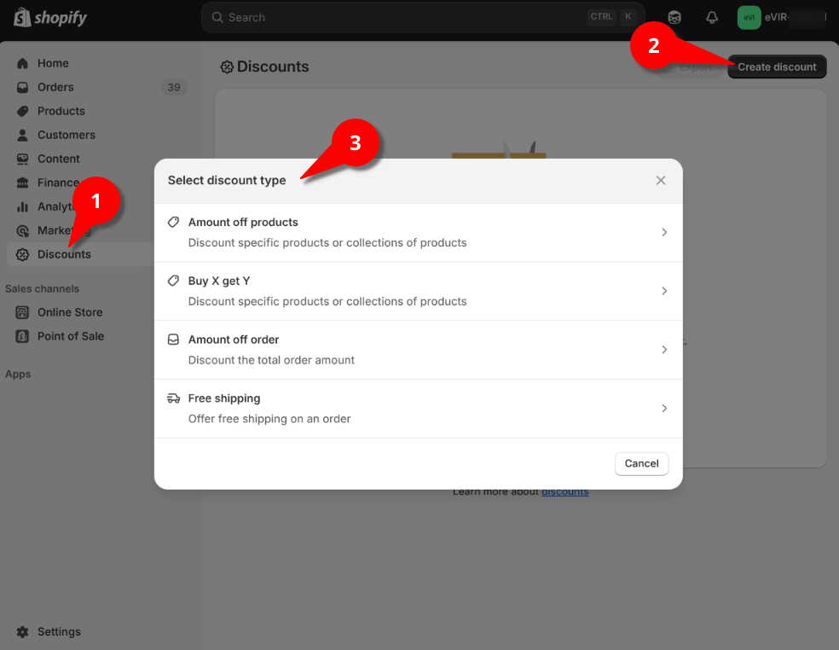This screenshot has height=650, width=839.
Task: Open the Settings gear icon
Action: (22, 632)
